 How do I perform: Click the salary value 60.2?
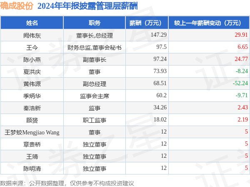[161, 95]
